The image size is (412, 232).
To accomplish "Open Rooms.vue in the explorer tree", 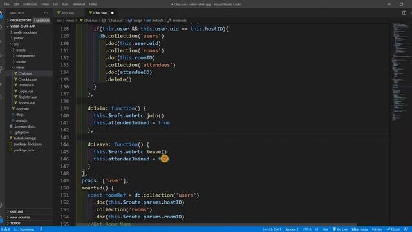I will click(26, 103).
